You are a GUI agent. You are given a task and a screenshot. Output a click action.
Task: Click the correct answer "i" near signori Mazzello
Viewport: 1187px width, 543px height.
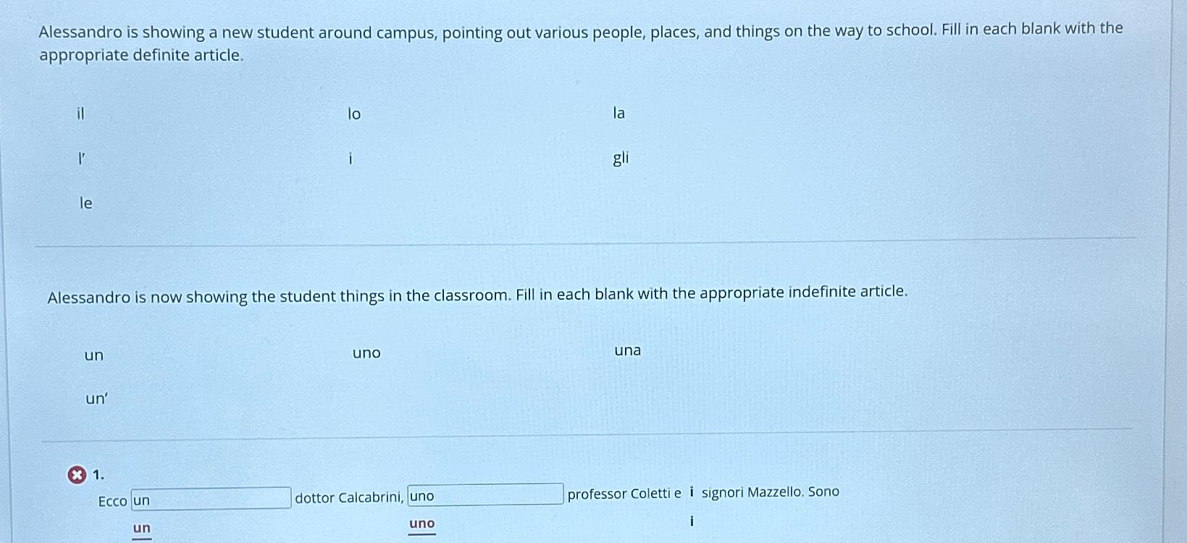692,520
